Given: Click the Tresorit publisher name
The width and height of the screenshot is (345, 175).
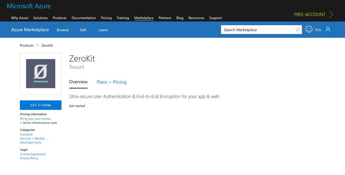Looking at the screenshot, I should (77, 67).
